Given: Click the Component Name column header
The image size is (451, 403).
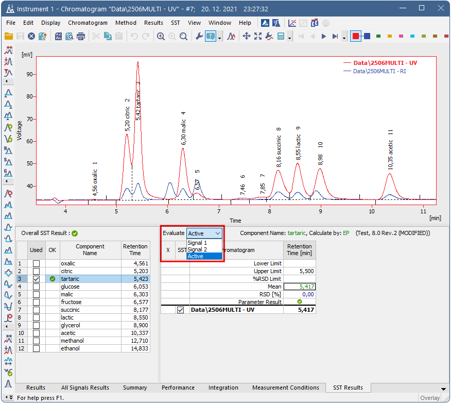Looking at the screenshot, I should [x=90, y=250].
